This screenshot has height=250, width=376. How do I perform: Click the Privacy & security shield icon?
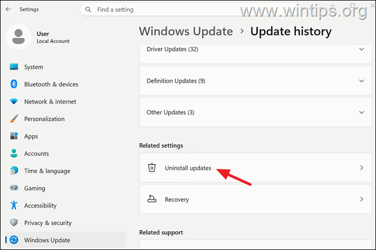pos(14,222)
